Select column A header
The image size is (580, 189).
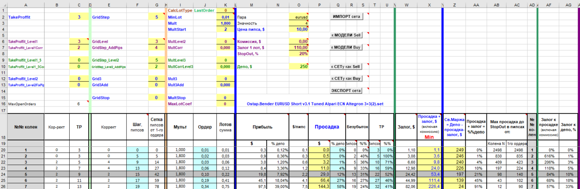[x=25, y=5]
